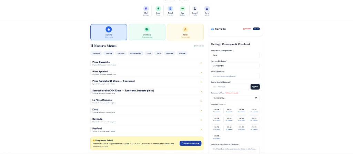Select Asporto order mode card

pos(109,32)
